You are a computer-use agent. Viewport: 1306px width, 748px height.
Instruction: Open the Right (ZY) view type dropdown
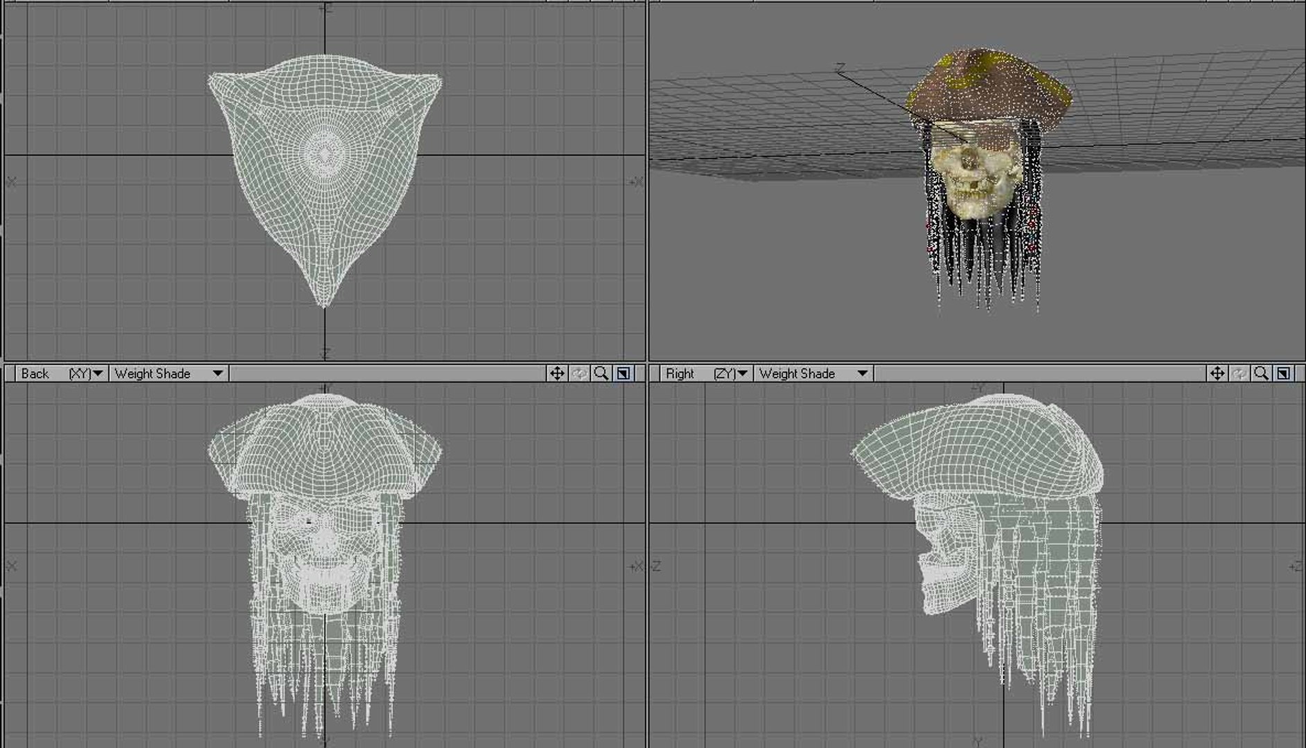[x=705, y=373]
